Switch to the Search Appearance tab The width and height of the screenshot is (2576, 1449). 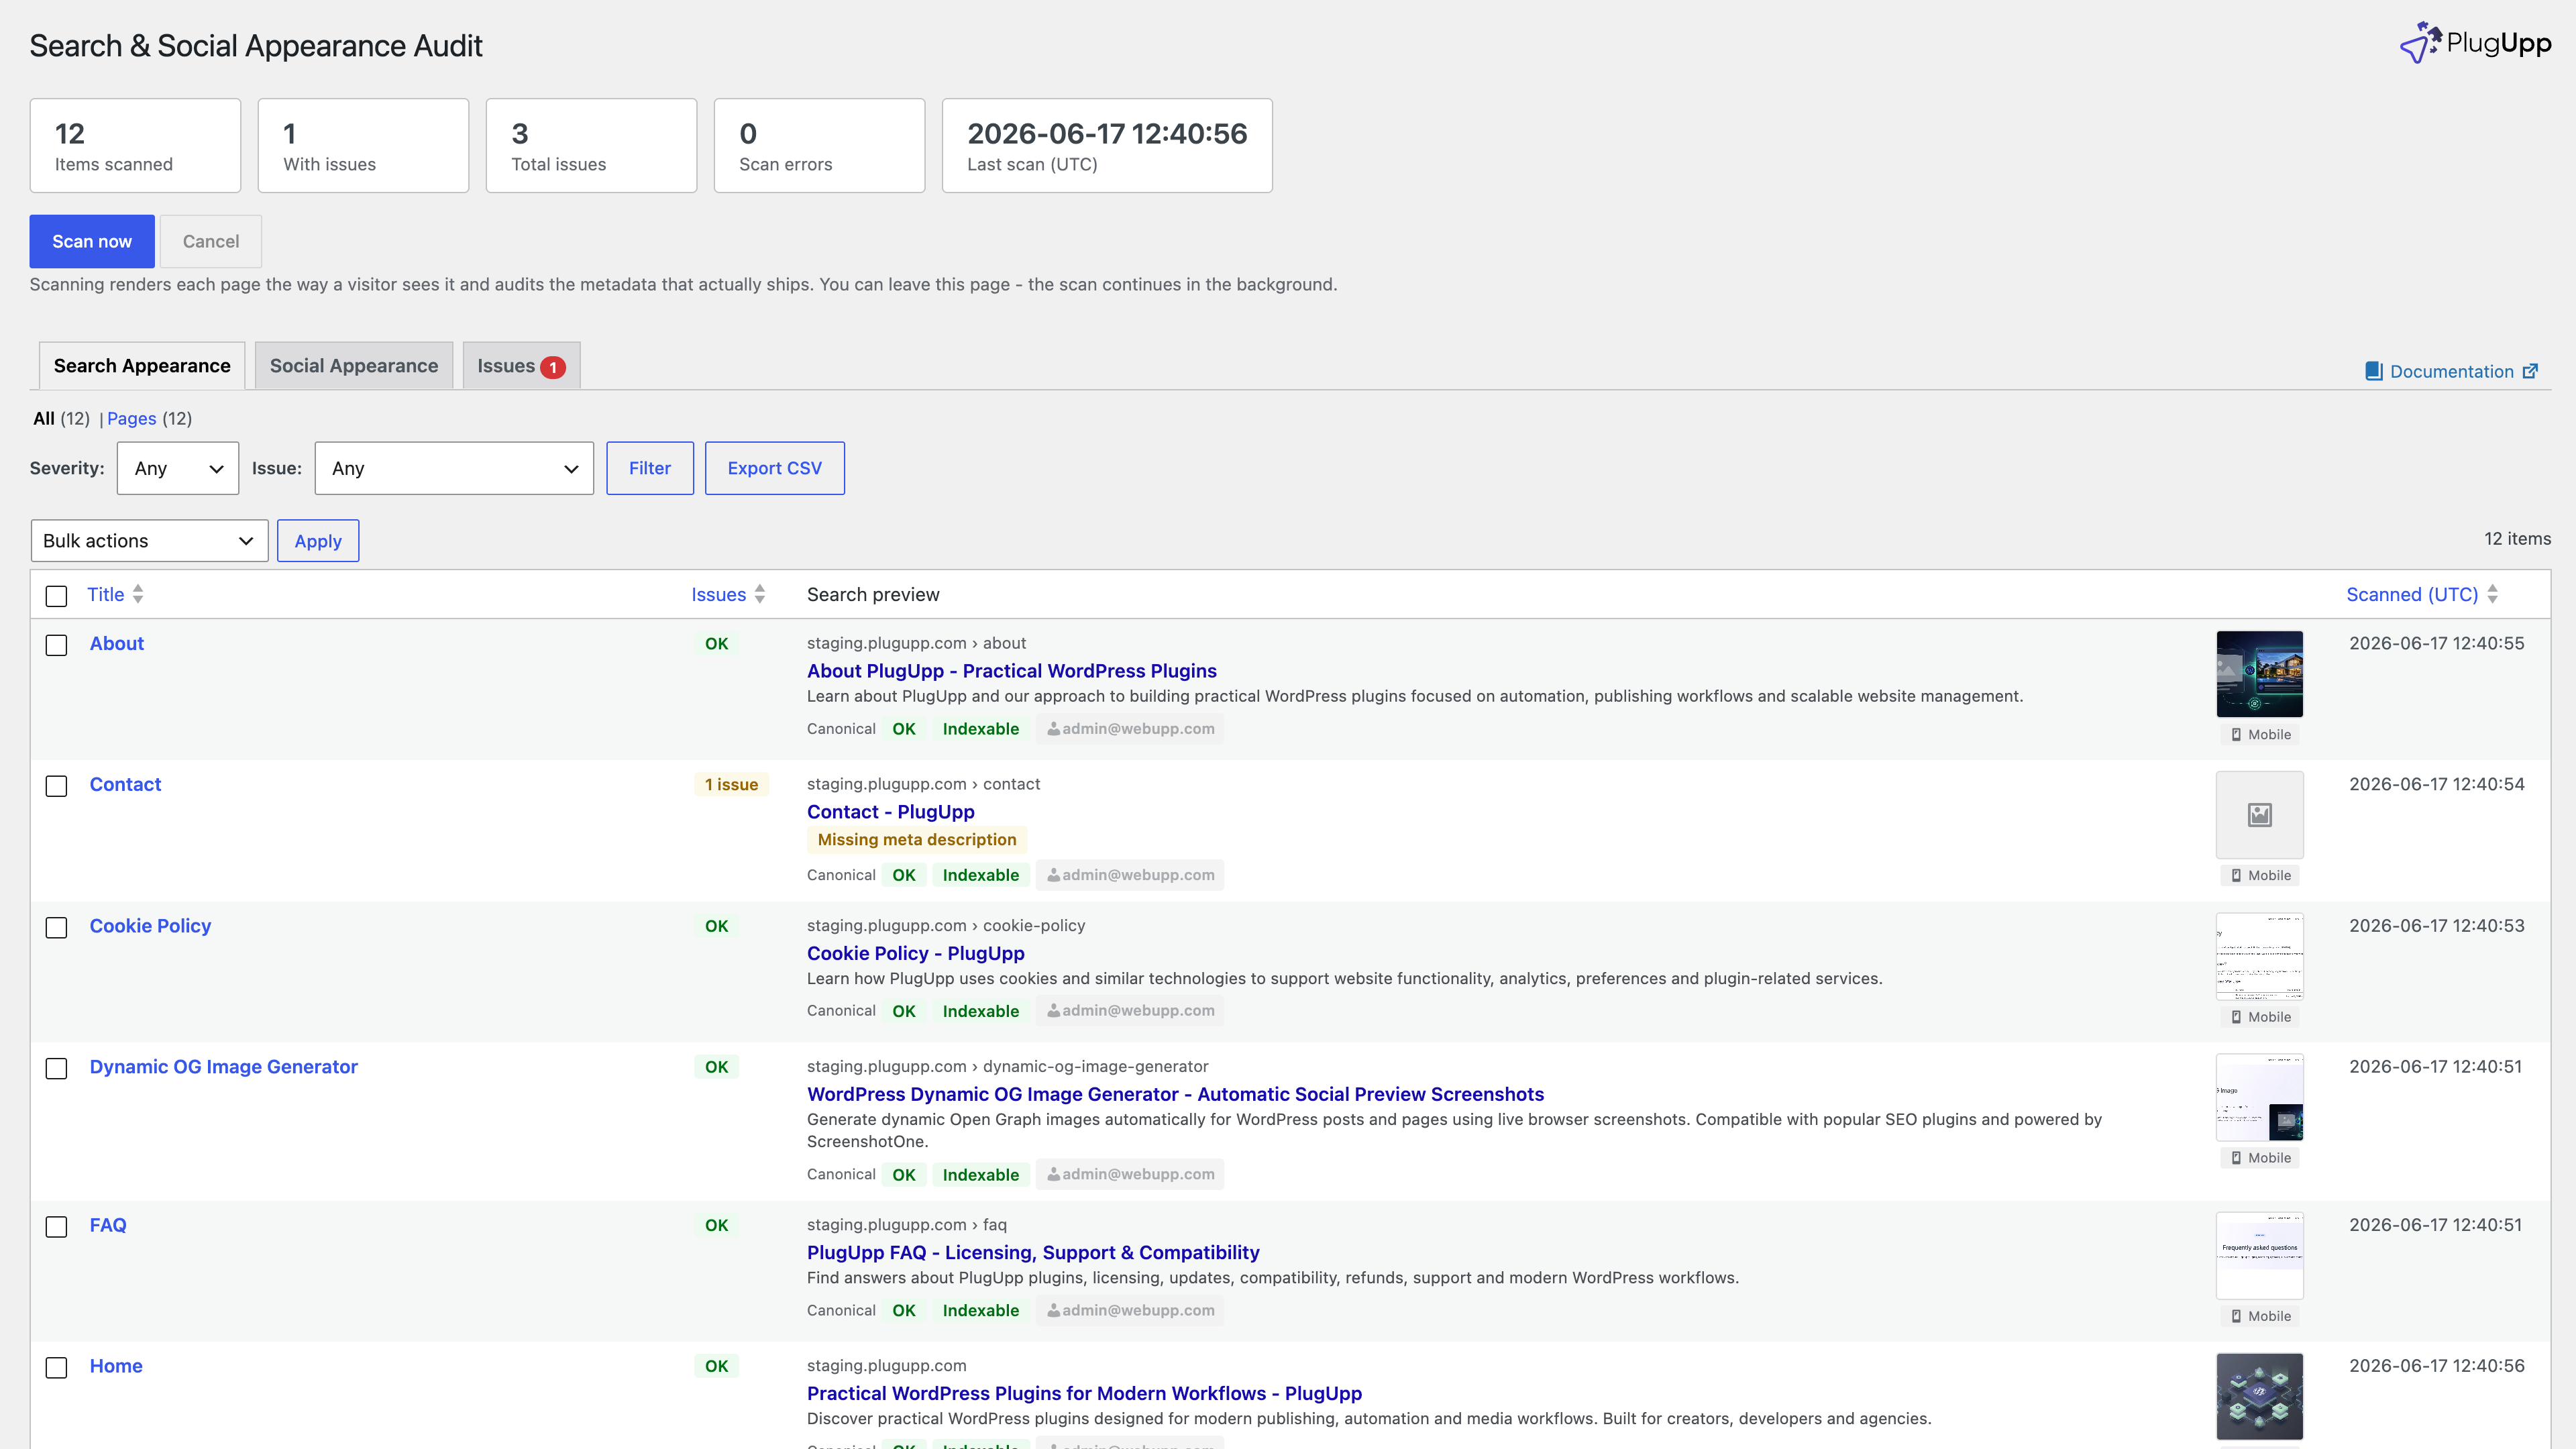[142, 366]
